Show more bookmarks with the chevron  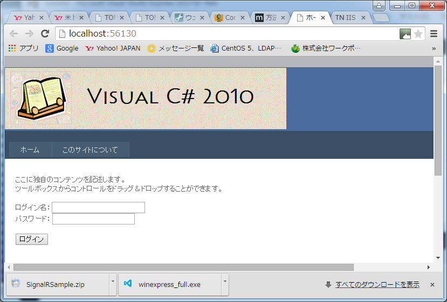point(434,48)
